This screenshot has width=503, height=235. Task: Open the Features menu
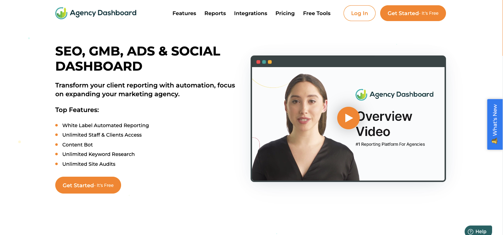click(x=184, y=13)
